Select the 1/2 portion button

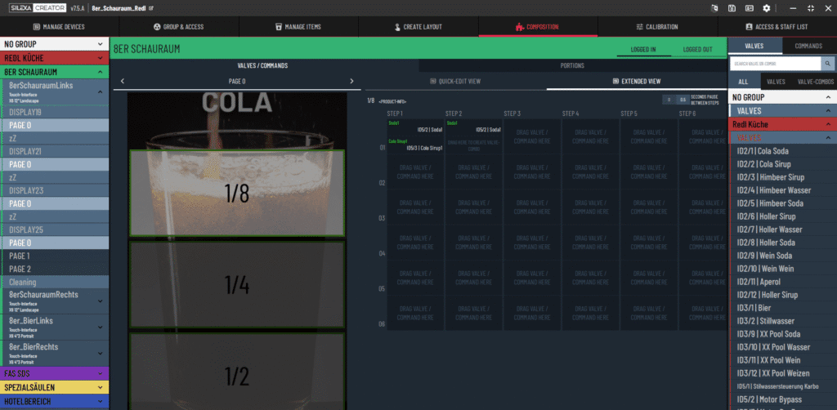pyautogui.click(x=237, y=372)
